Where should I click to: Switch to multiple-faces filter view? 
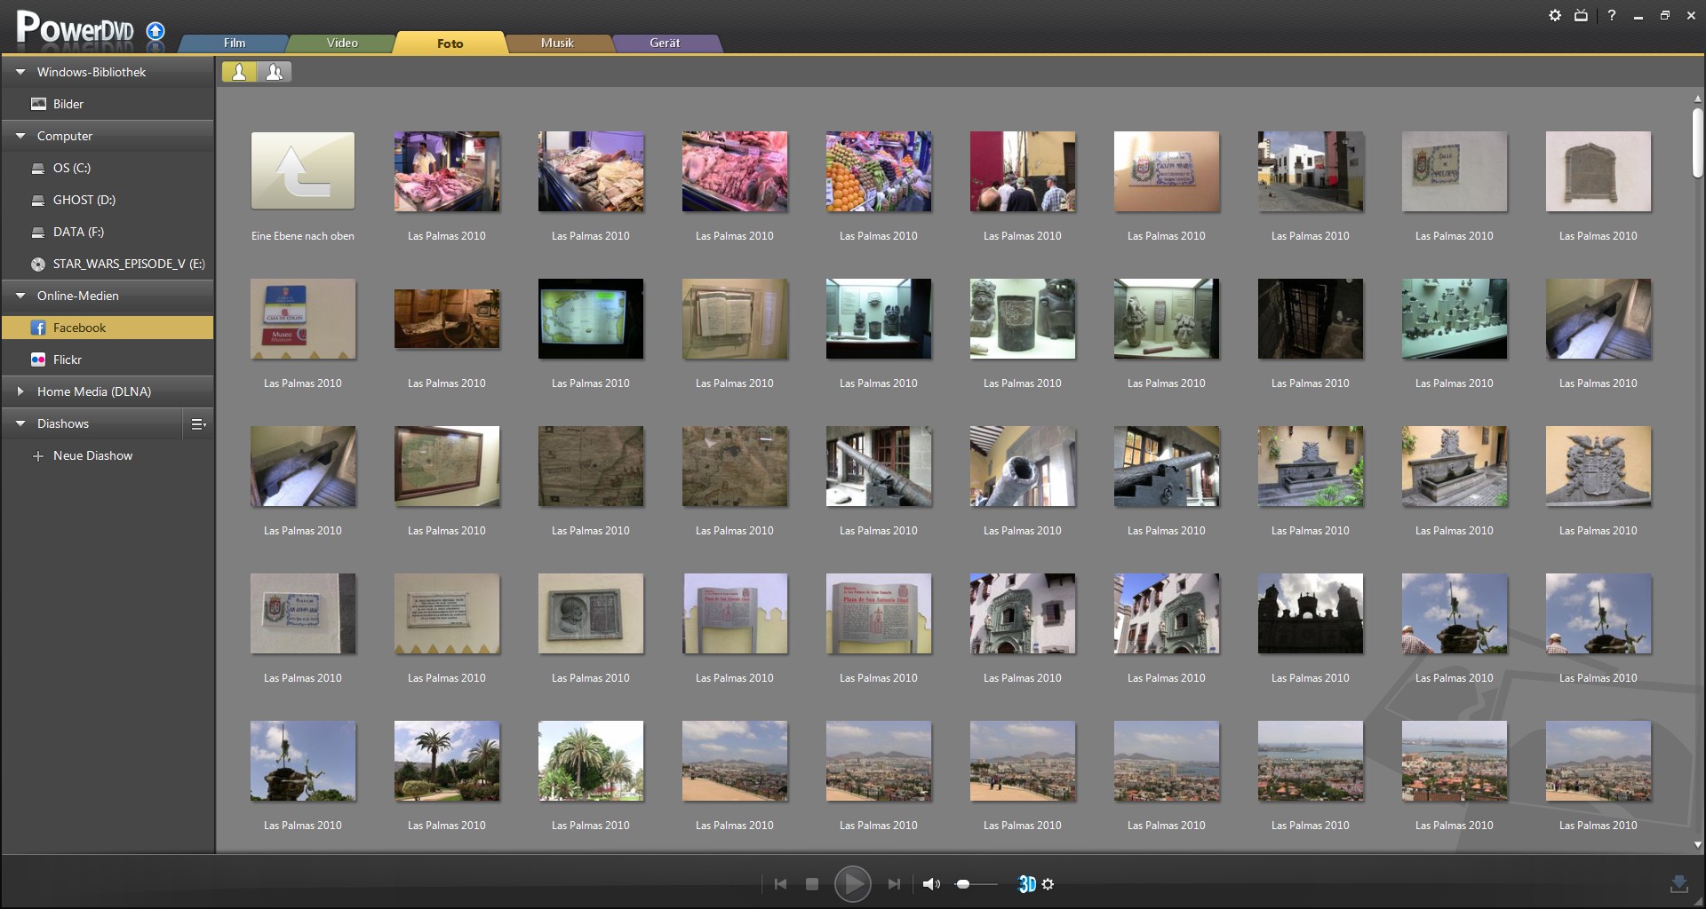tap(275, 72)
